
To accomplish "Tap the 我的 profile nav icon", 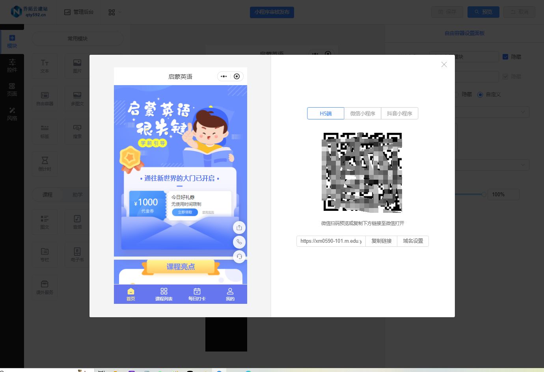I will [x=230, y=294].
